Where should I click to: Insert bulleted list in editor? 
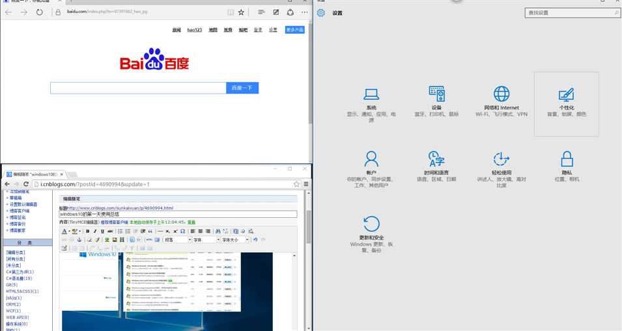pyautogui.click(x=120, y=232)
